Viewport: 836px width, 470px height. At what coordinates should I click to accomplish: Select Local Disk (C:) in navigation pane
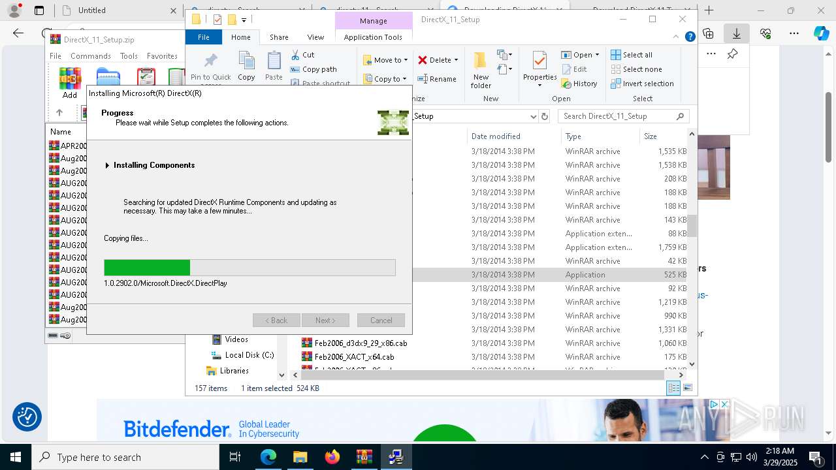point(242,355)
